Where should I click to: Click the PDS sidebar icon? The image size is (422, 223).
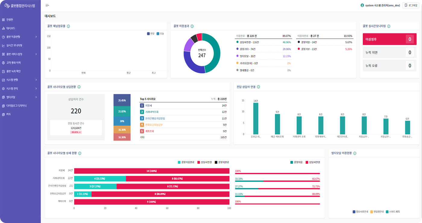click(x=3, y=114)
